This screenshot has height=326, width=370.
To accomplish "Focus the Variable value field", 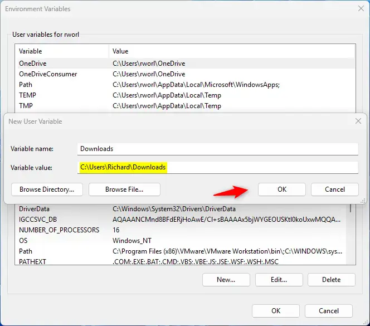I will click(x=217, y=167).
